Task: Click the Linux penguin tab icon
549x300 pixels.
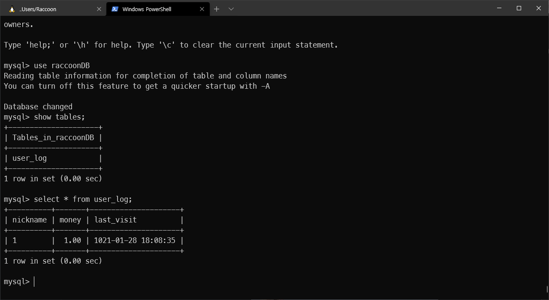Action: point(12,9)
